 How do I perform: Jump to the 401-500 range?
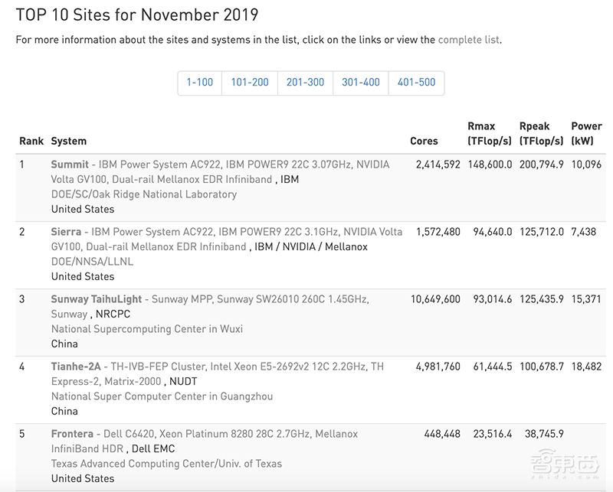pos(416,83)
